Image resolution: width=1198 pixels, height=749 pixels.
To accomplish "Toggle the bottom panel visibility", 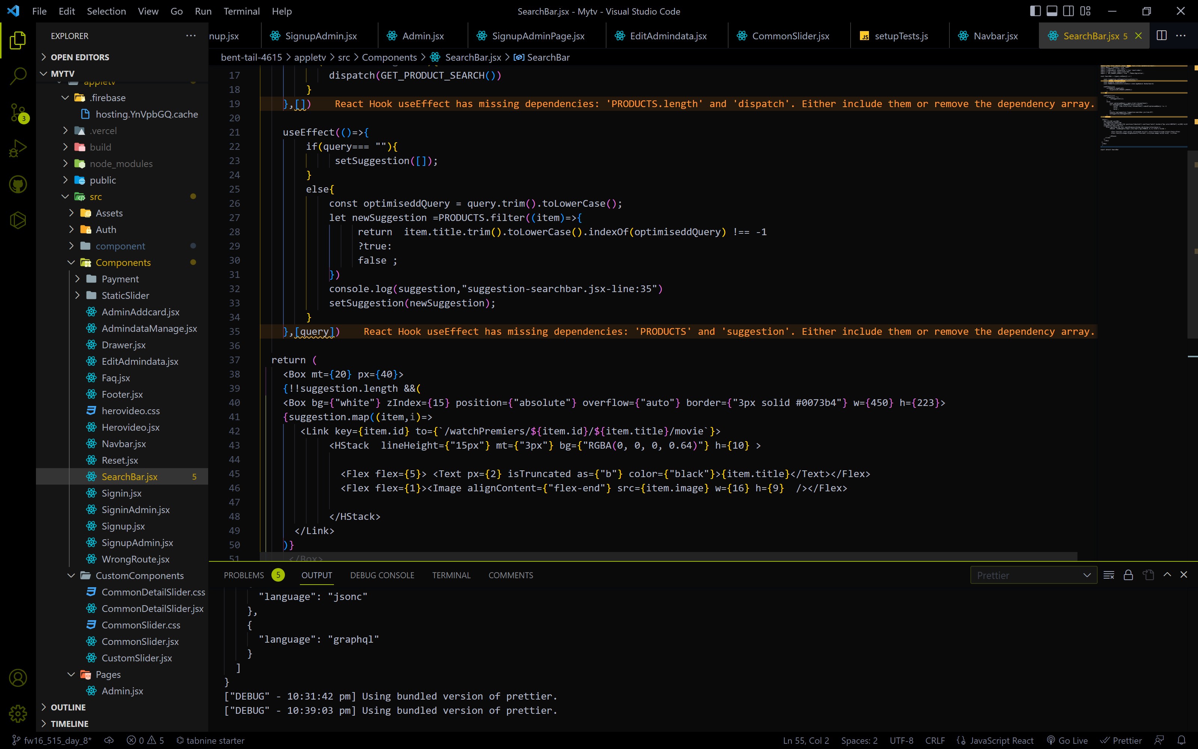I will coord(1052,11).
